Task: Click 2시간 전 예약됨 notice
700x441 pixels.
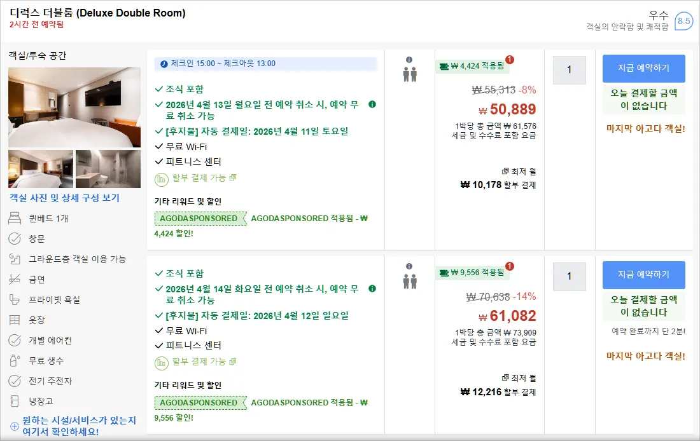Action: [37, 25]
